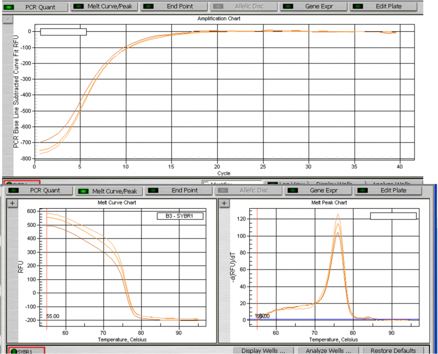Click Cycle axis label under Amplification Chart

click(x=224, y=173)
